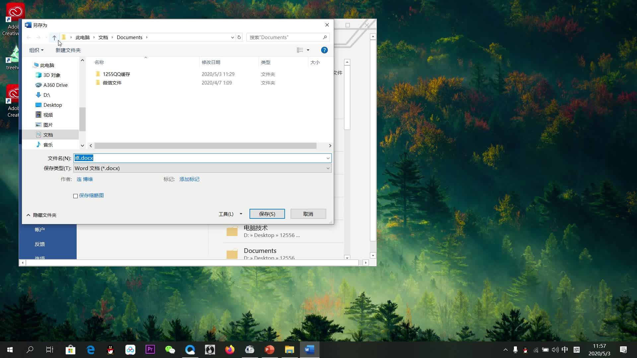
Task: Open the 1255QQ缓存 folder icon
Action: pyautogui.click(x=98, y=74)
